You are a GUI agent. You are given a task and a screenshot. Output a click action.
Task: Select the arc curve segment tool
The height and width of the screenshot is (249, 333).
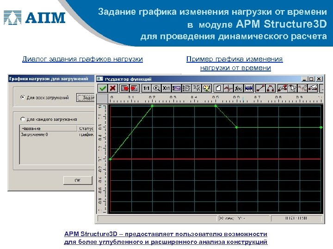point(271,88)
